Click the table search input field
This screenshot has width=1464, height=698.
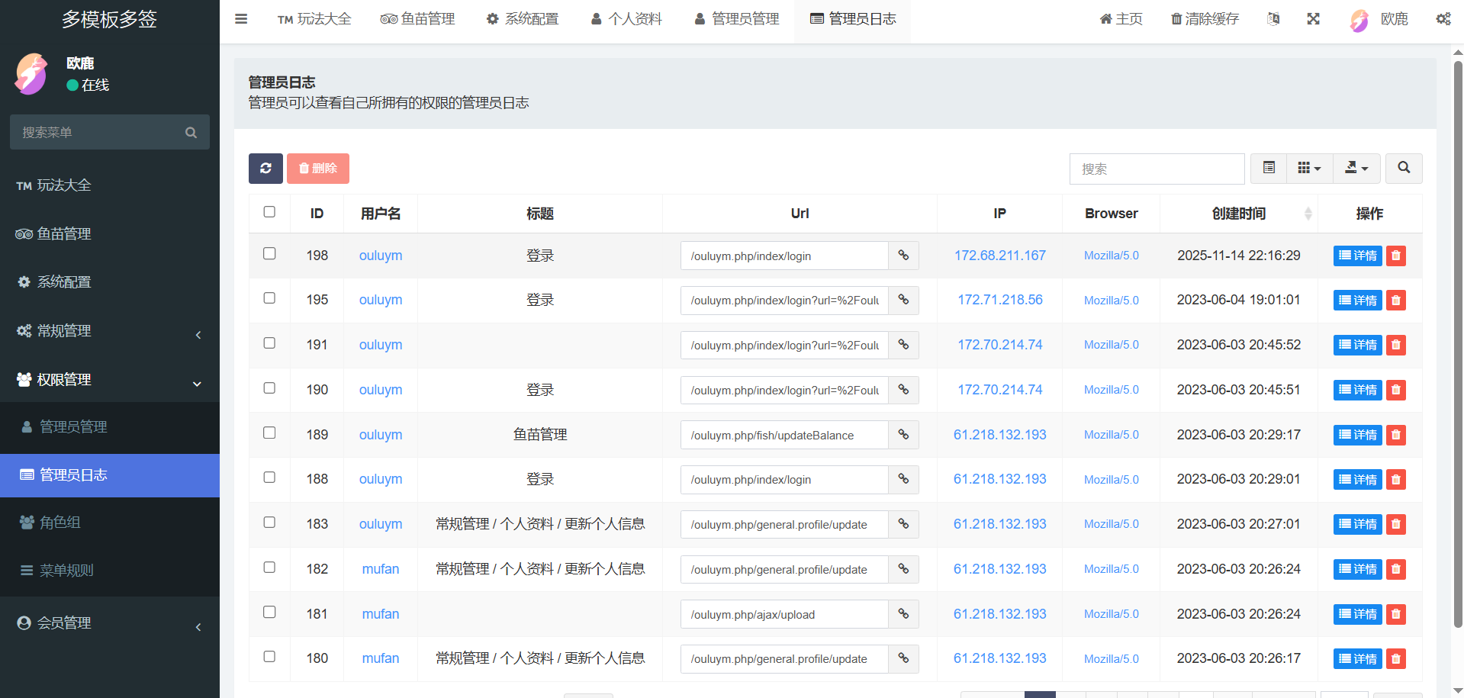click(x=1156, y=169)
